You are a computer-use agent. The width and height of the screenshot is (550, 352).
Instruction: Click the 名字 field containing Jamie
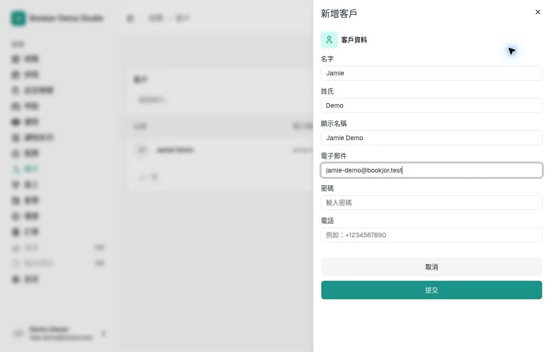coord(431,73)
